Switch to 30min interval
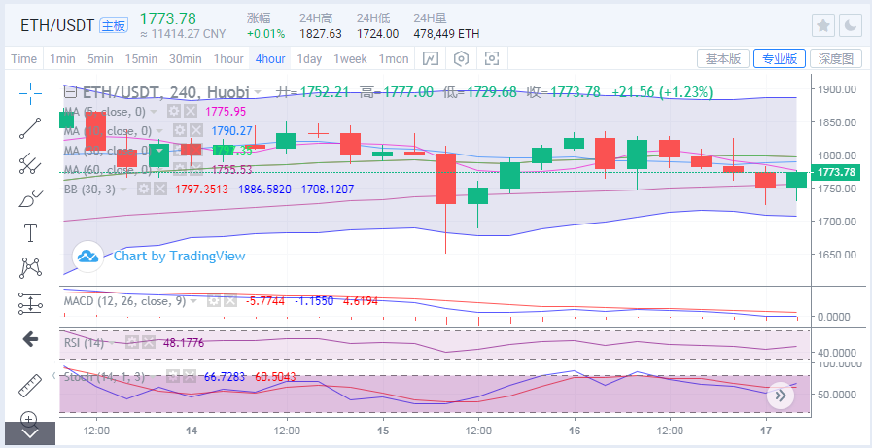 point(185,59)
